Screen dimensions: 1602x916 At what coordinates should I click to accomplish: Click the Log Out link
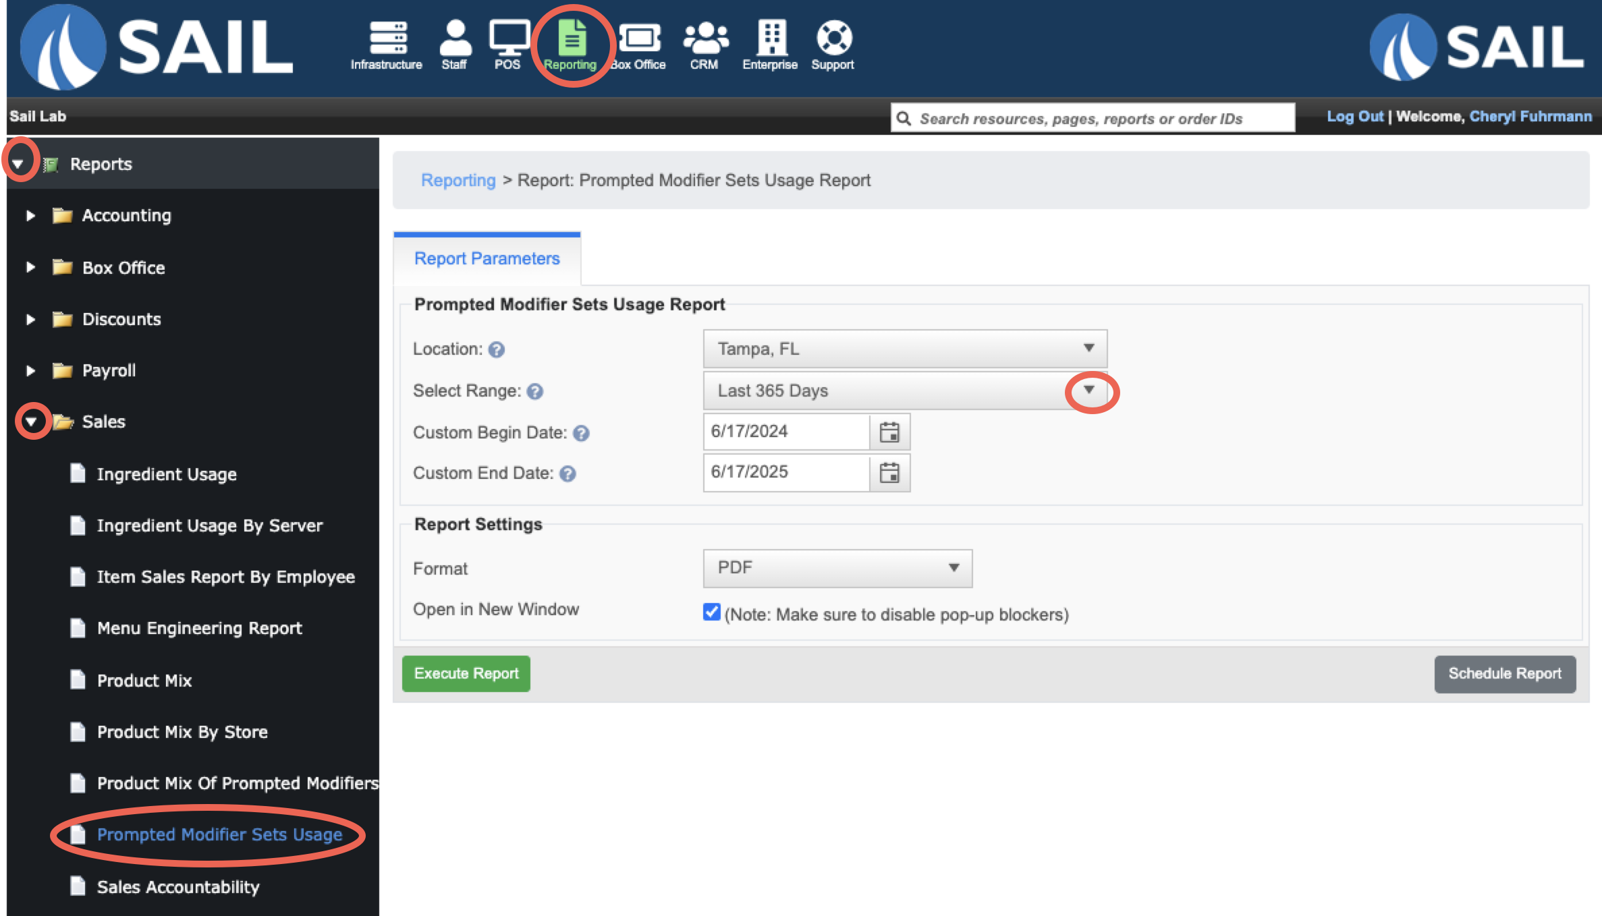click(1354, 117)
